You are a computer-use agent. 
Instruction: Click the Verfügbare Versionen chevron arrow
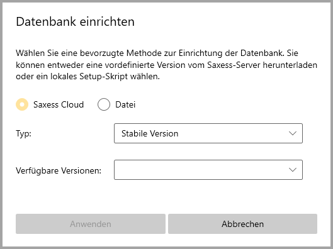[293, 170]
